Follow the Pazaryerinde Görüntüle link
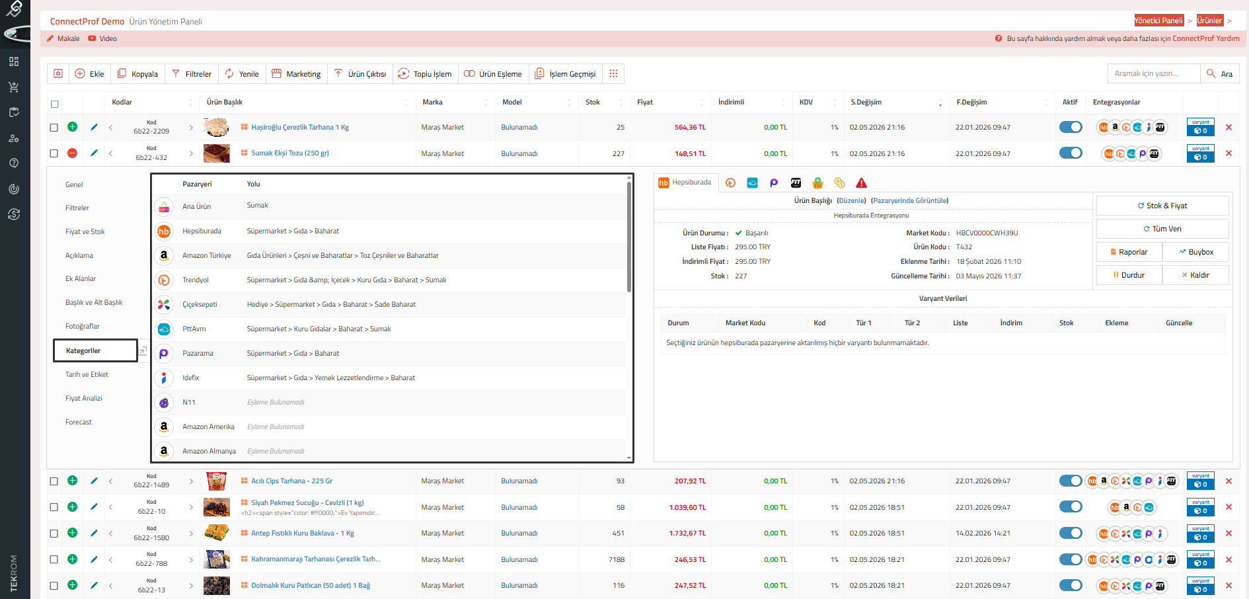The image size is (1249, 599). 909,200
